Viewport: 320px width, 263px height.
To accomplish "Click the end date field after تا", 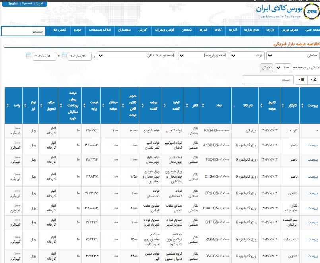I will [x=44, y=56].
